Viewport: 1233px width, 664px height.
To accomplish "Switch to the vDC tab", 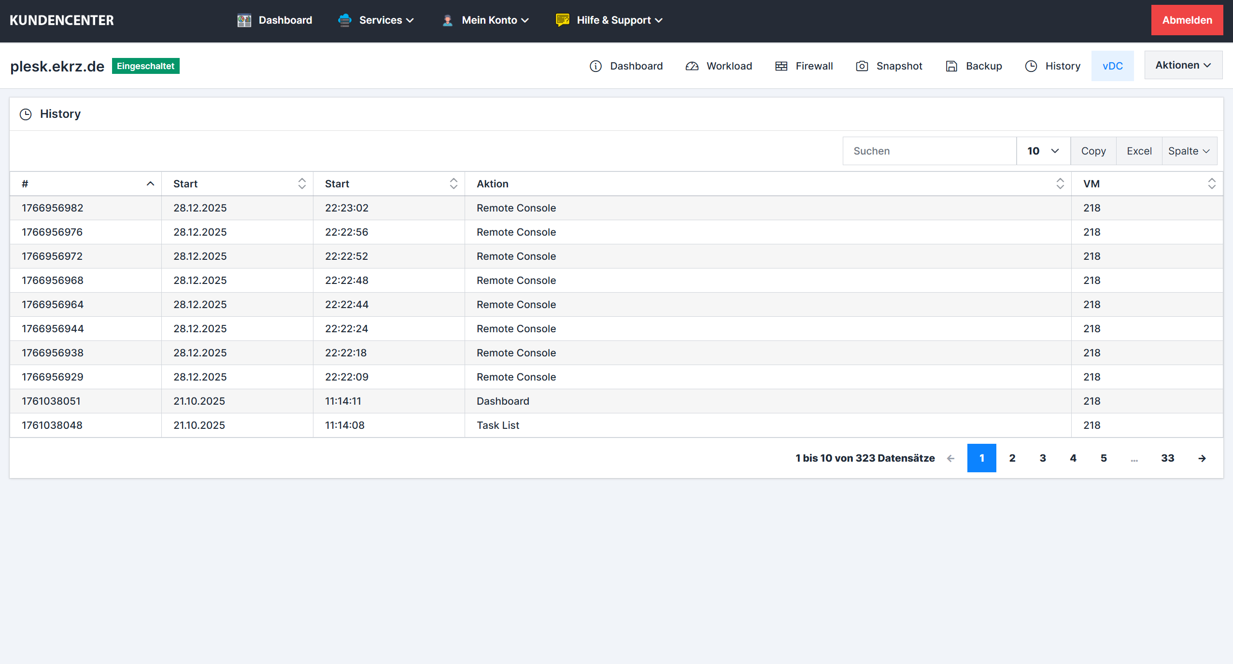I will coord(1112,66).
